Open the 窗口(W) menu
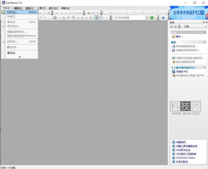 click(53, 8)
